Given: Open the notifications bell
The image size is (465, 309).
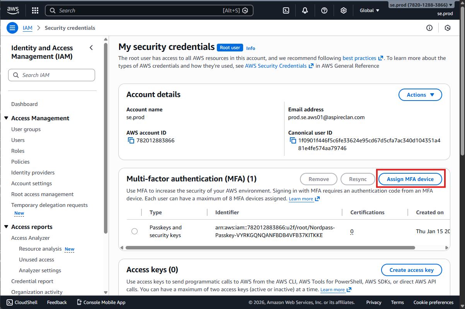Looking at the screenshot, I should click(305, 10).
